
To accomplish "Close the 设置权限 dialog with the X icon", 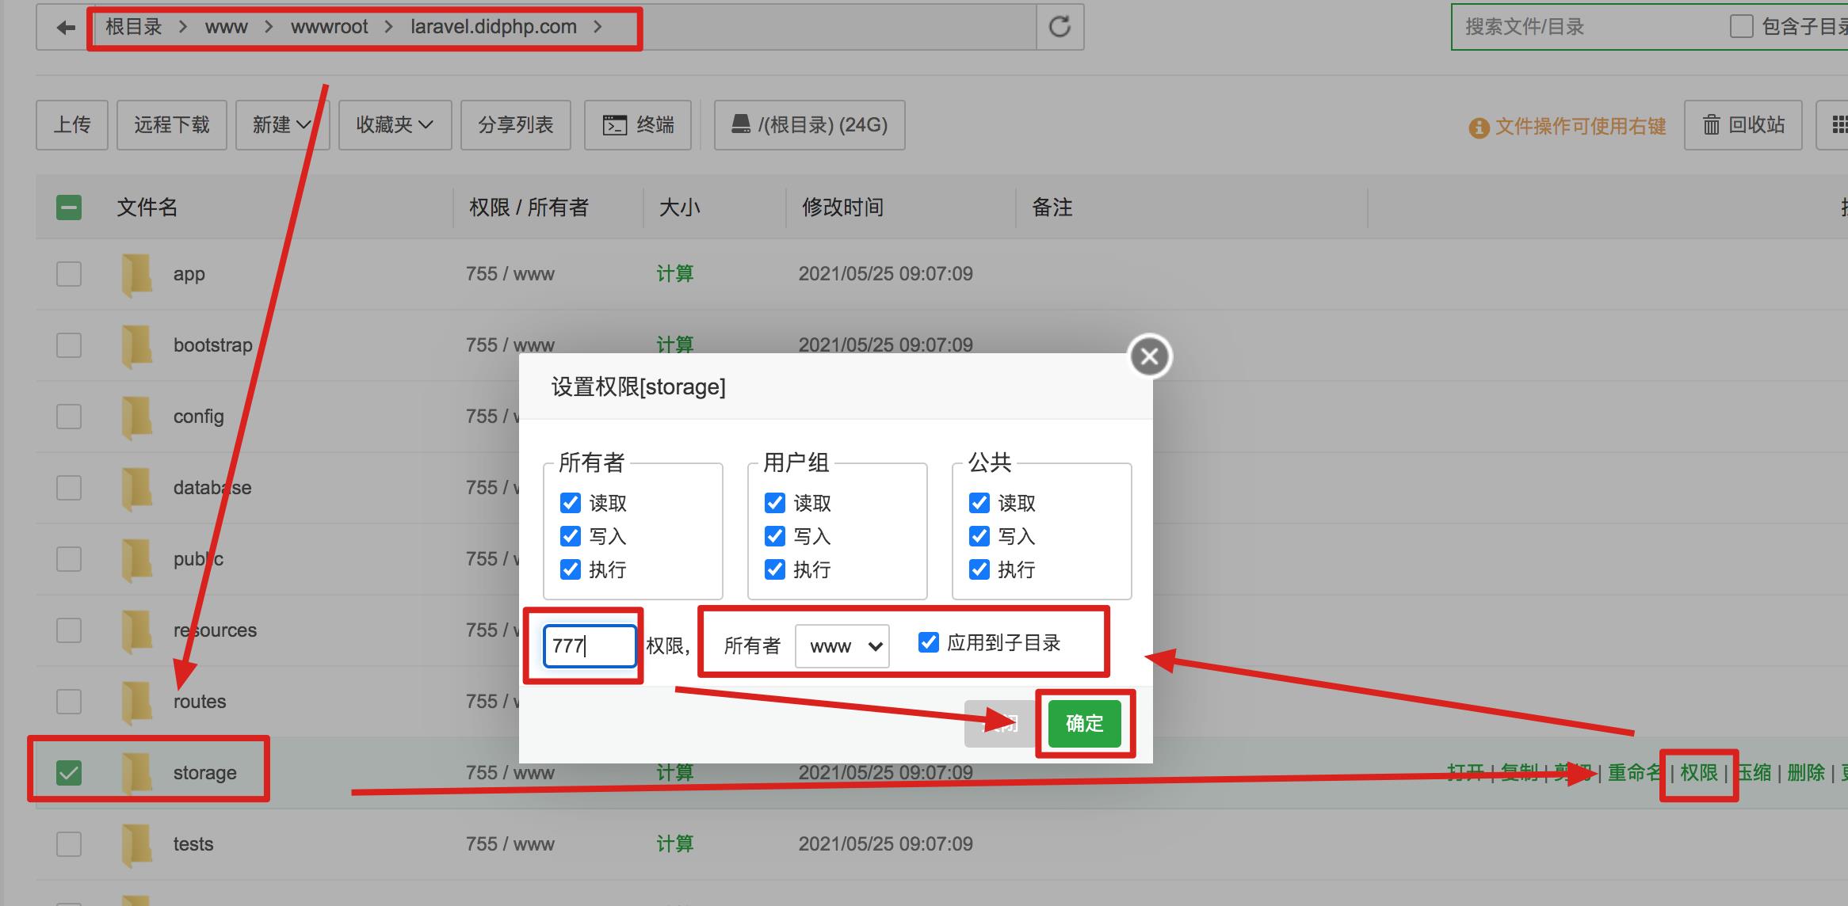I will tap(1150, 356).
